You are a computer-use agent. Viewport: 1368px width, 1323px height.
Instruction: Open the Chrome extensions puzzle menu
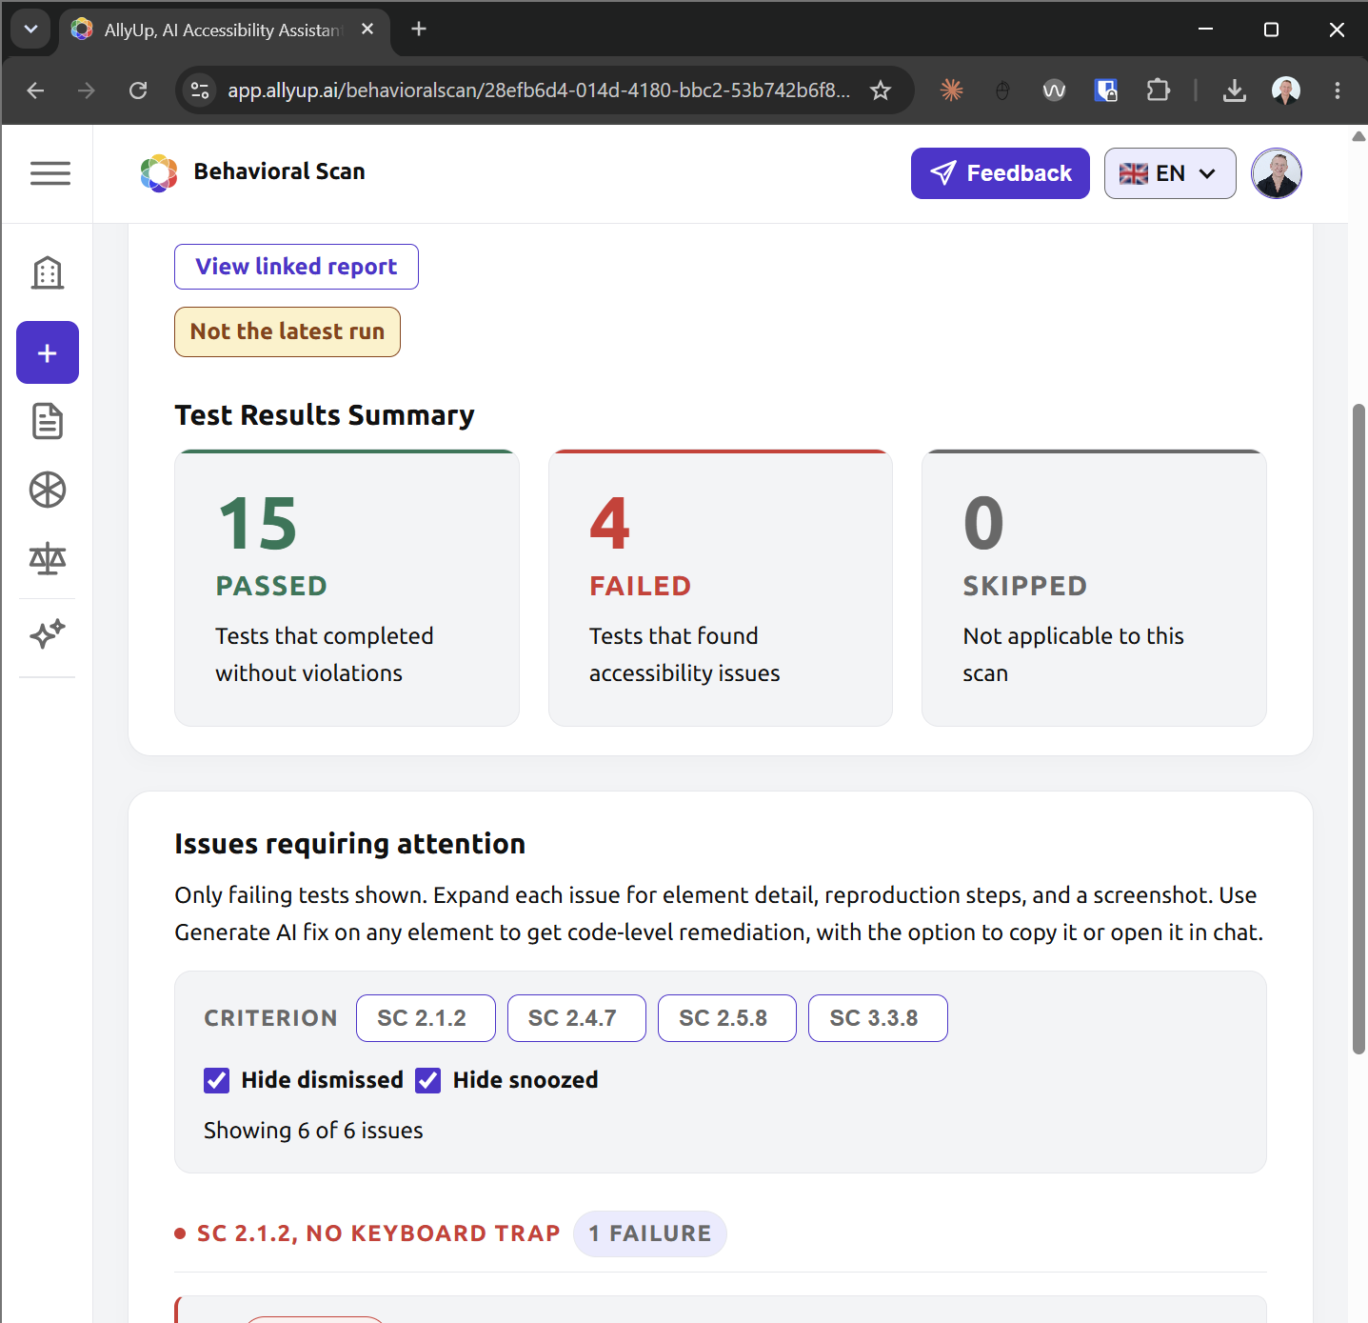[x=1158, y=90]
